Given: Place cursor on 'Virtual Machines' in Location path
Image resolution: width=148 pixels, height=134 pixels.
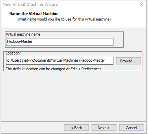Looking at the screenshot, I should tap(65, 61).
